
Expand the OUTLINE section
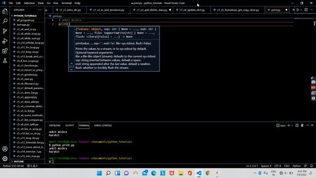[x=19, y=162]
